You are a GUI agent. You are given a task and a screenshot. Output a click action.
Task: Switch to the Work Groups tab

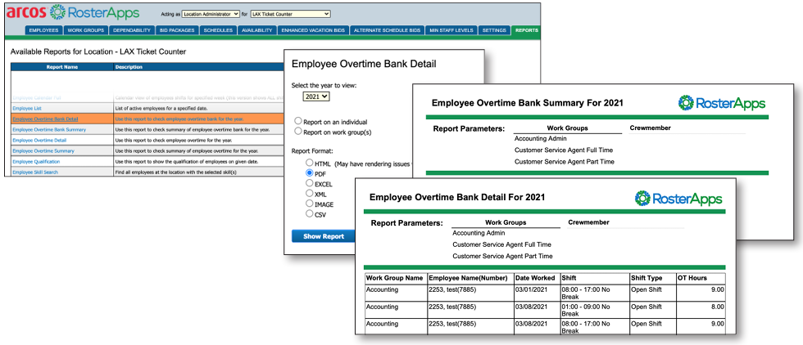86,30
